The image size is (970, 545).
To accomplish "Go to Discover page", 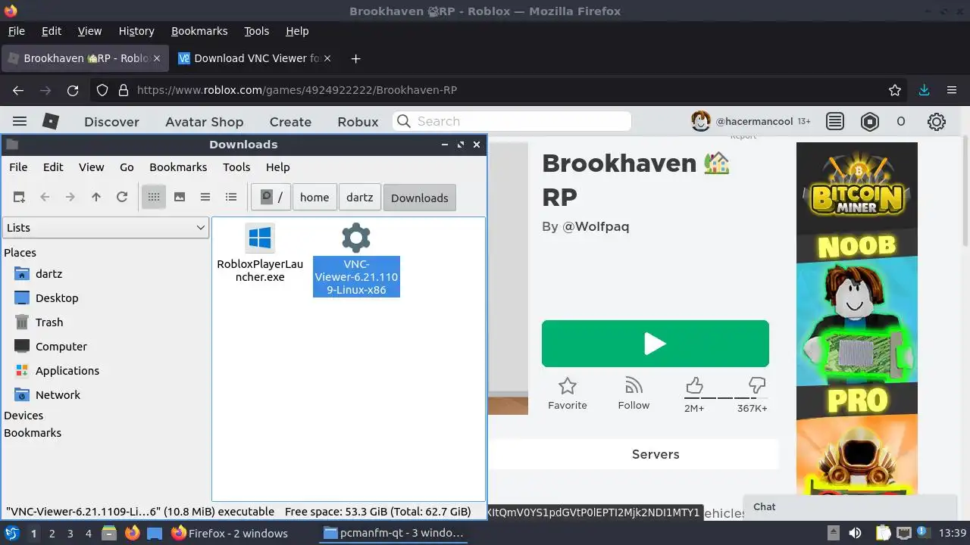I will tap(111, 121).
